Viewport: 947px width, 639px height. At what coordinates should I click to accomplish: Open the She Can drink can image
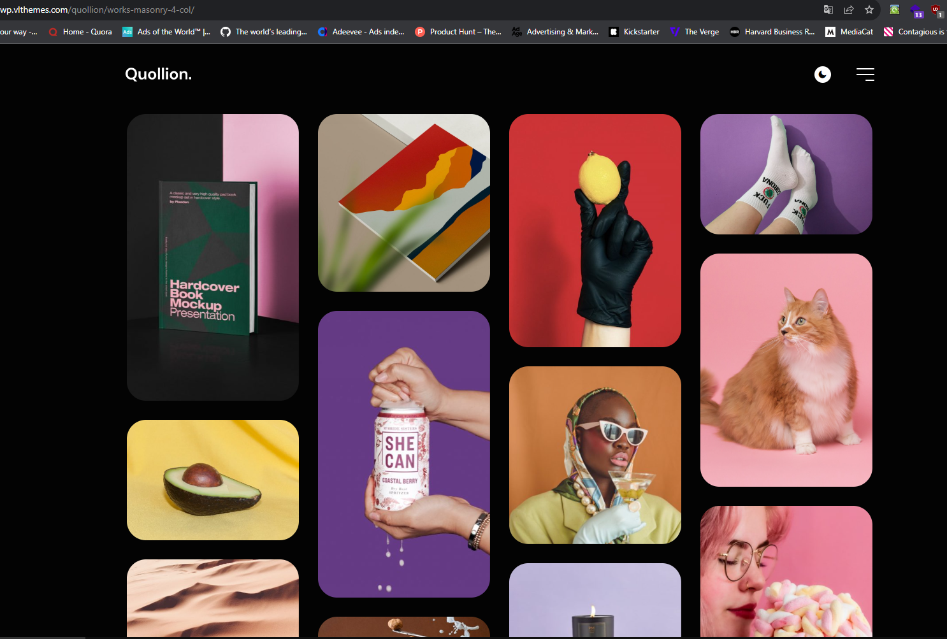click(404, 454)
